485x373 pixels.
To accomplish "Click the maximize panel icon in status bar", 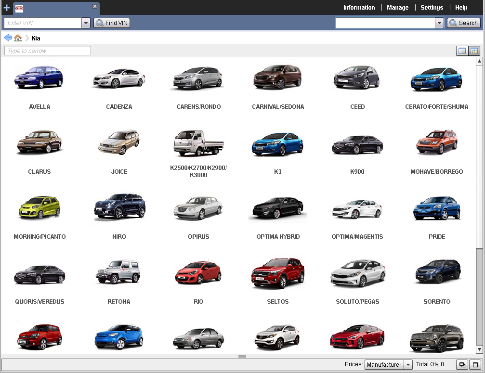I will pos(474,365).
